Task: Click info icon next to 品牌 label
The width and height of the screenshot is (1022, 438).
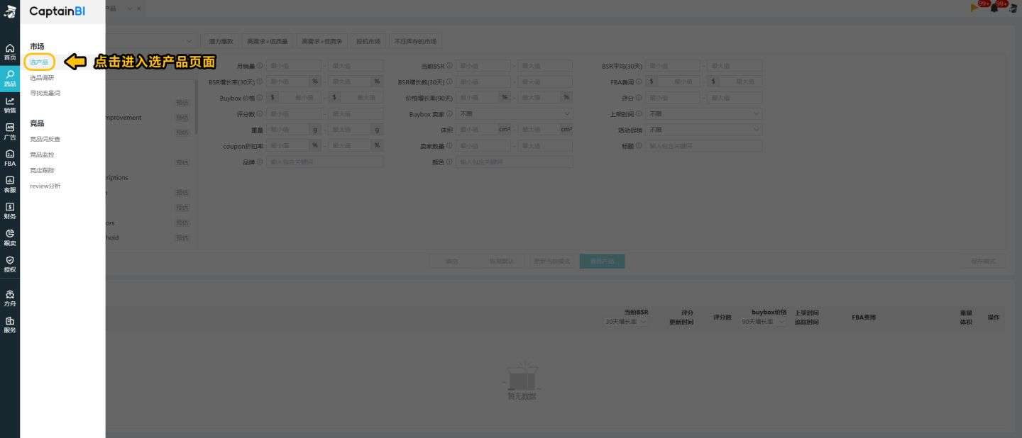Action: tap(260, 162)
